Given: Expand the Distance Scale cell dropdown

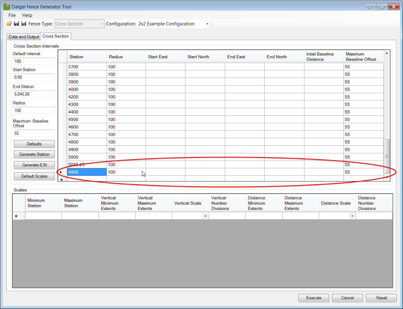Looking at the screenshot, I should coord(352,216).
